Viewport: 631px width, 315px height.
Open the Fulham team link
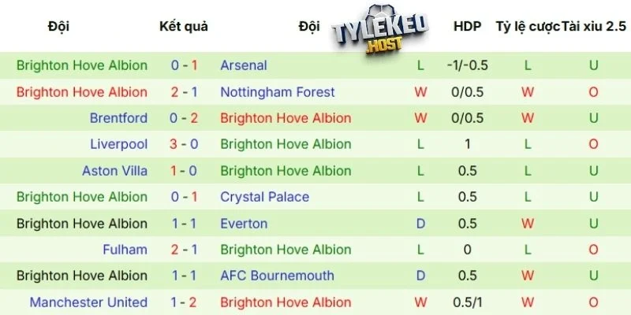(125, 250)
